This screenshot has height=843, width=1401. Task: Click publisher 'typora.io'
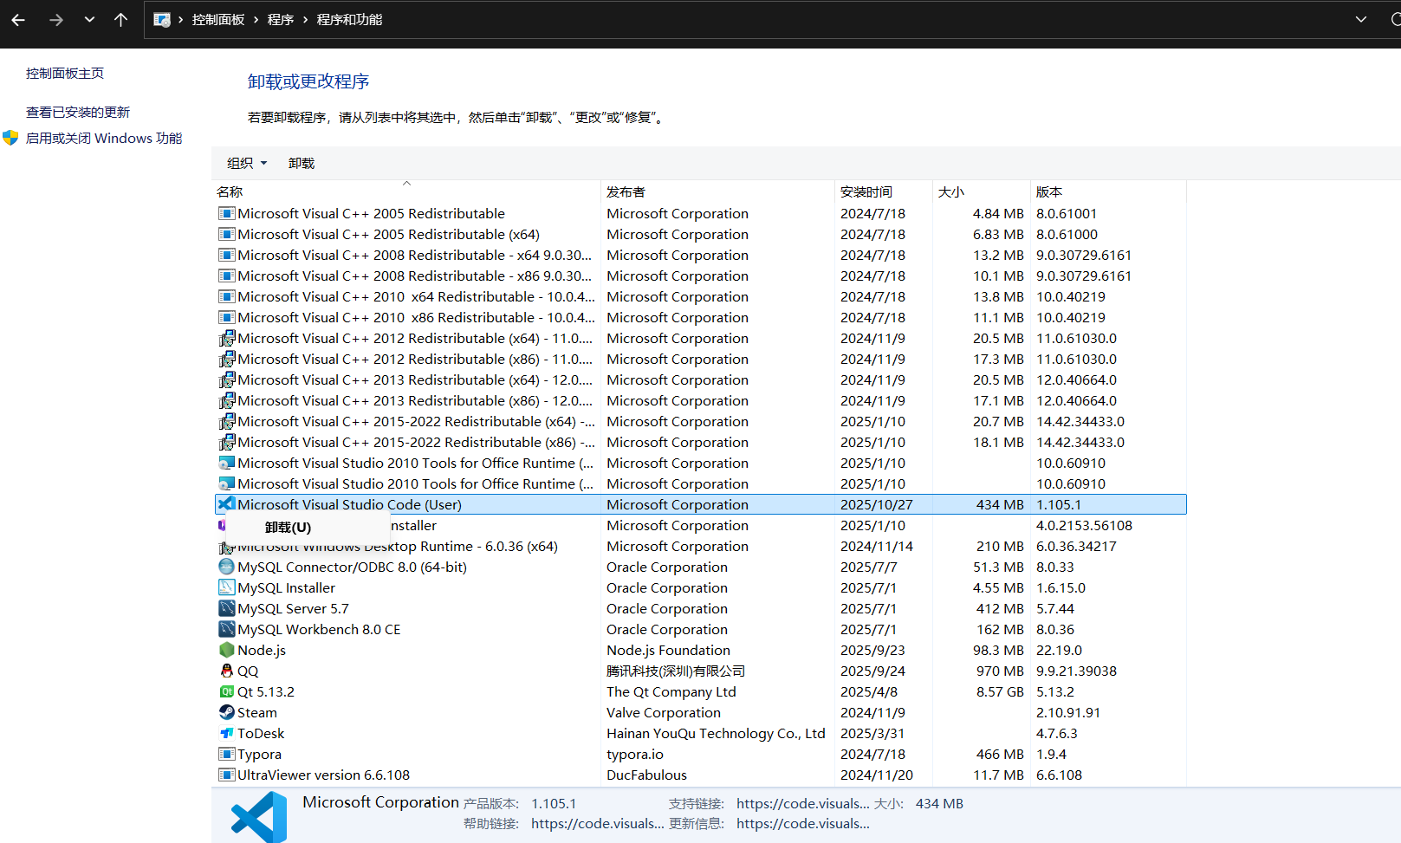click(635, 754)
